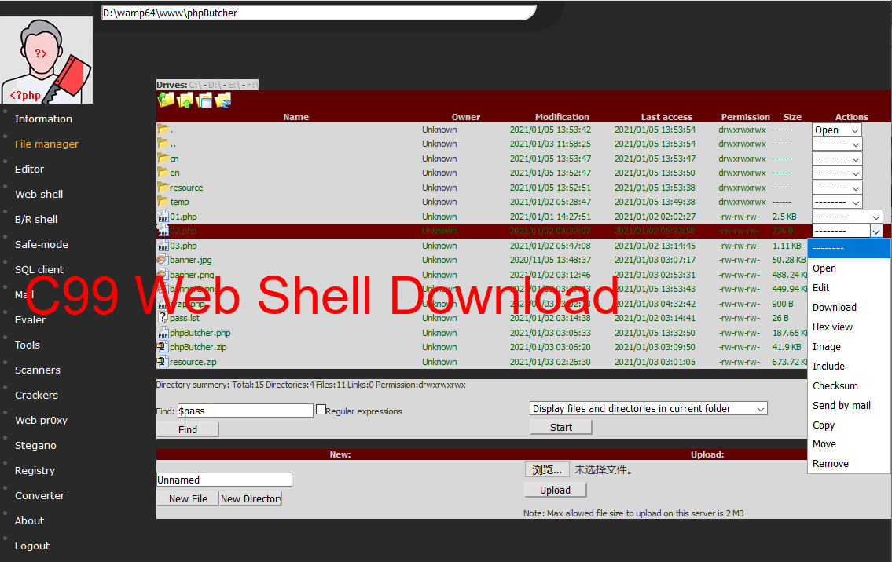Open SQL client in the sidebar
This screenshot has height=562, width=892.
(x=39, y=269)
